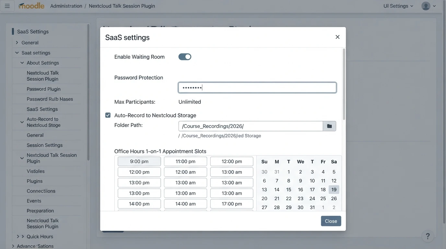446x249 pixels.
Task: Pick day 23 in the calendar
Action: coord(300,198)
